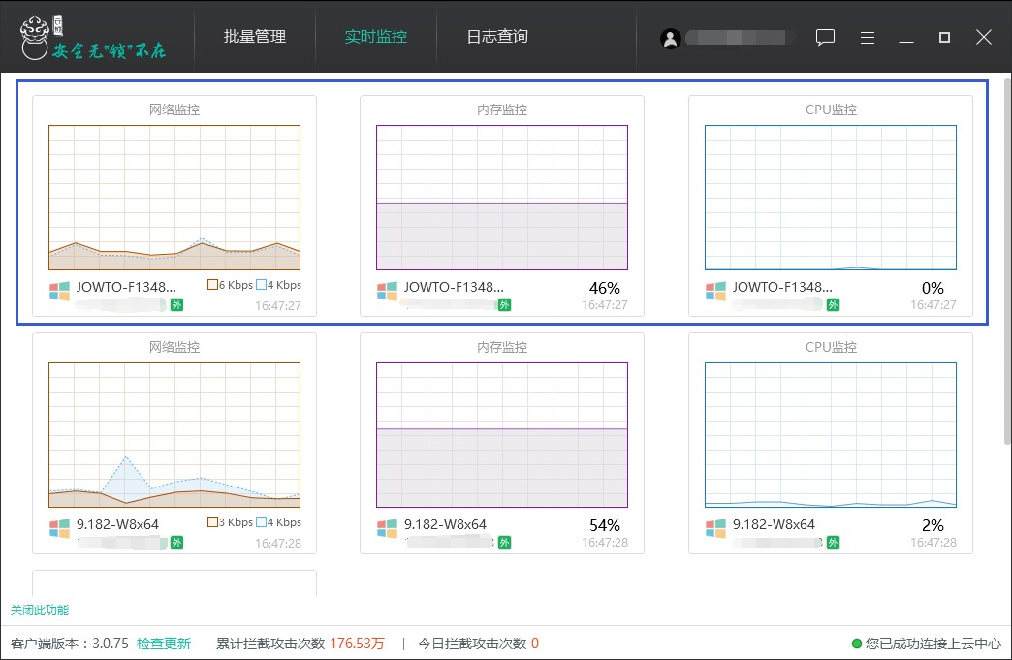The width and height of the screenshot is (1012, 660).
Task: Click green 外 badge on JOWTO-F1348 memory card
Action: [x=504, y=305]
